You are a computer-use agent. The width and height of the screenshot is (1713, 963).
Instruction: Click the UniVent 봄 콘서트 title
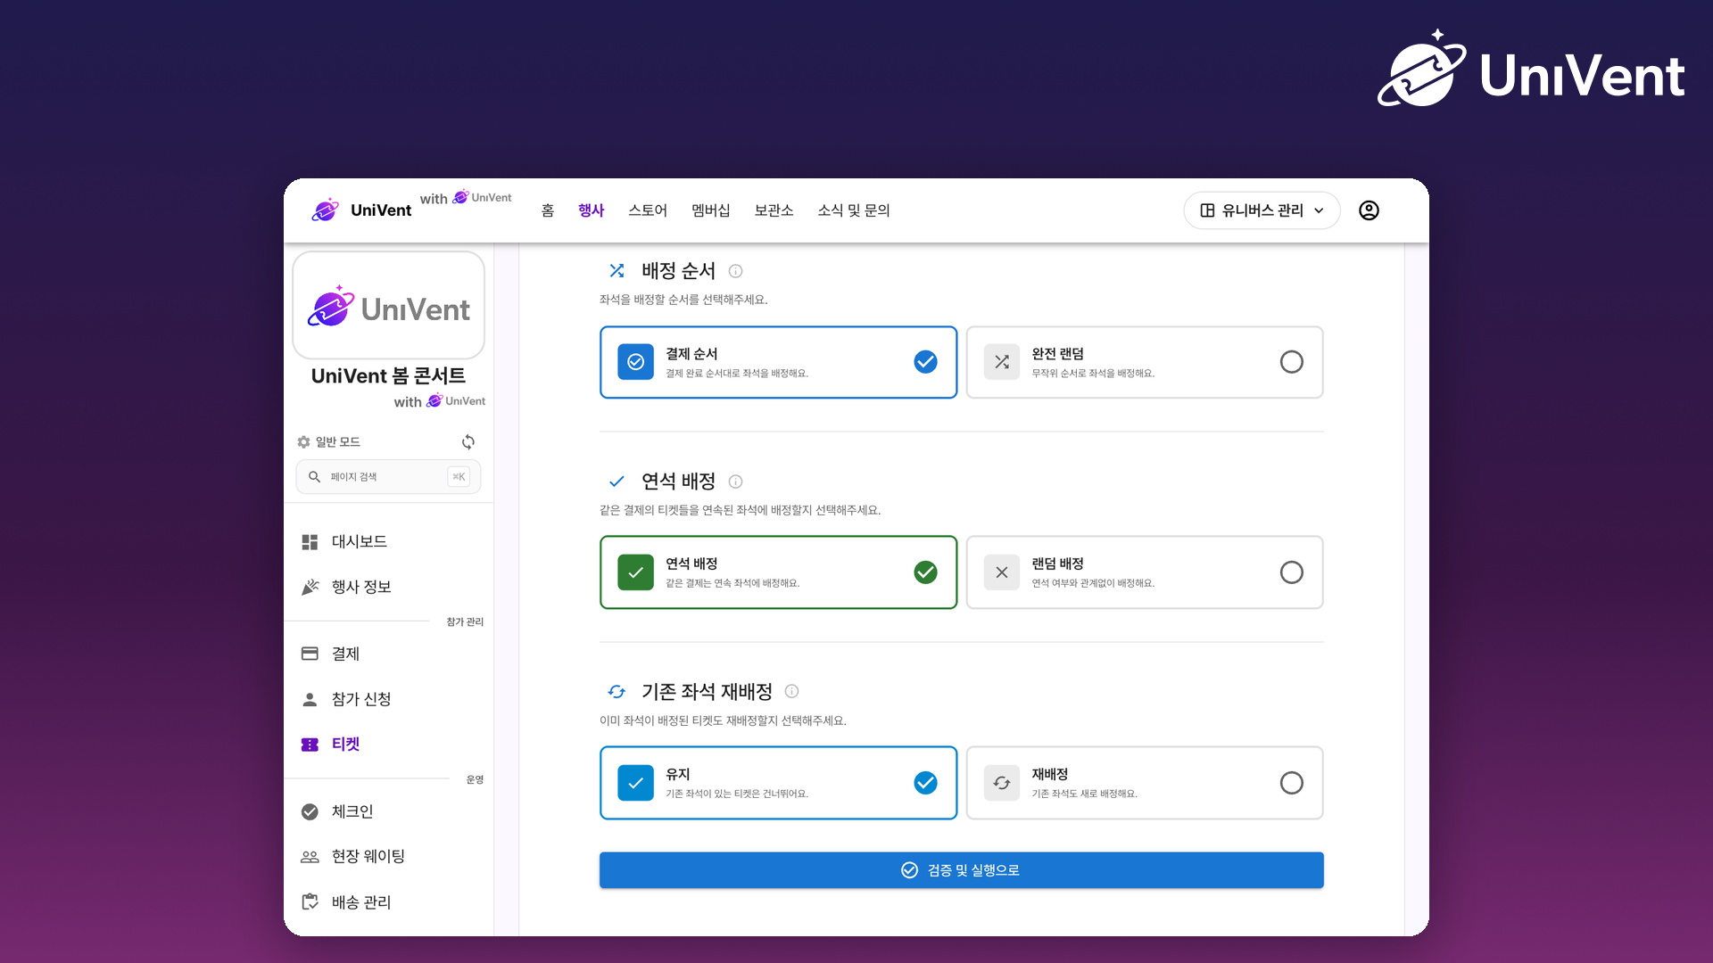(388, 376)
